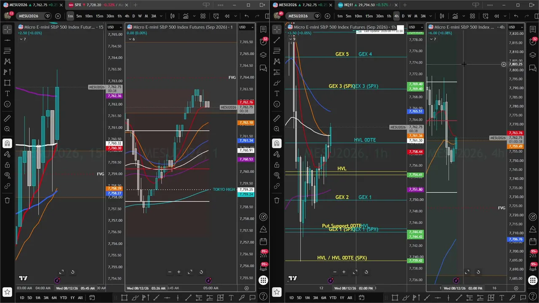
Task: Open chats panel in right window sidebar
Action: (533, 68)
